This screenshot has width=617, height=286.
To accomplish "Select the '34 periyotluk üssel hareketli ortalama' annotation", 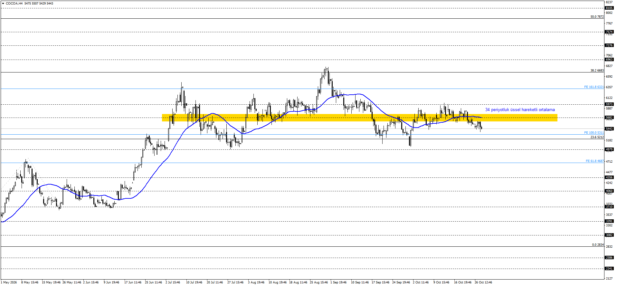I will pos(520,110).
